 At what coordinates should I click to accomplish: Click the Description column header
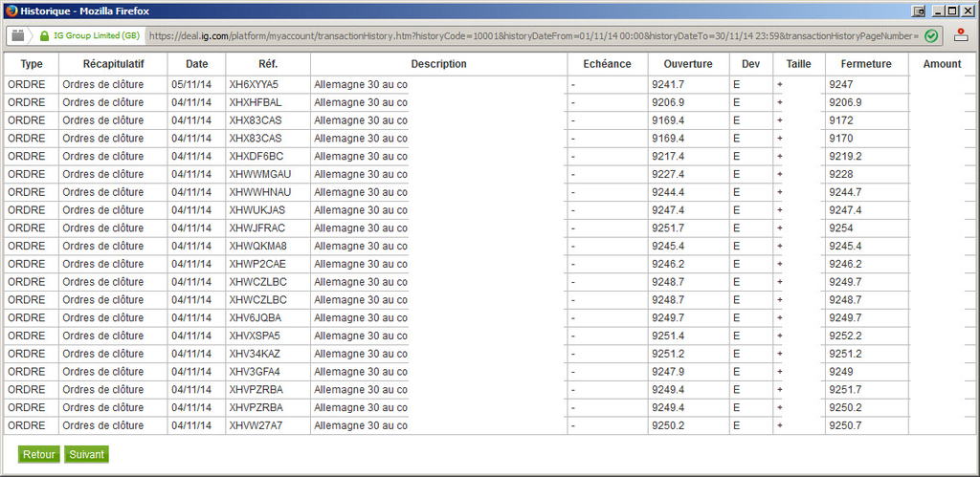(438, 64)
